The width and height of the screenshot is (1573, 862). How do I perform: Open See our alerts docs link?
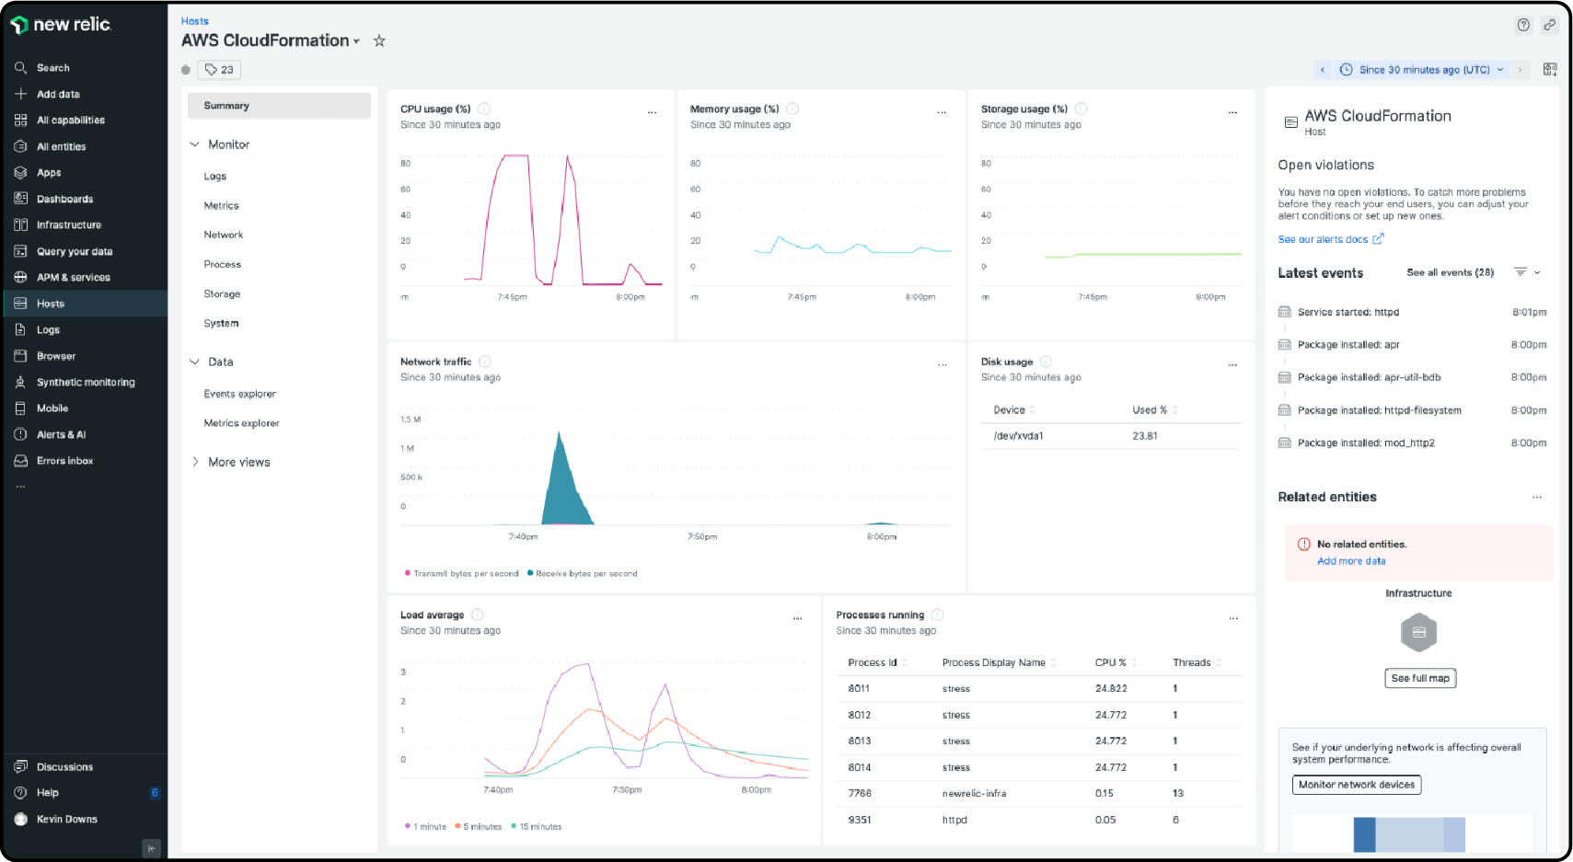pyautogui.click(x=1330, y=239)
